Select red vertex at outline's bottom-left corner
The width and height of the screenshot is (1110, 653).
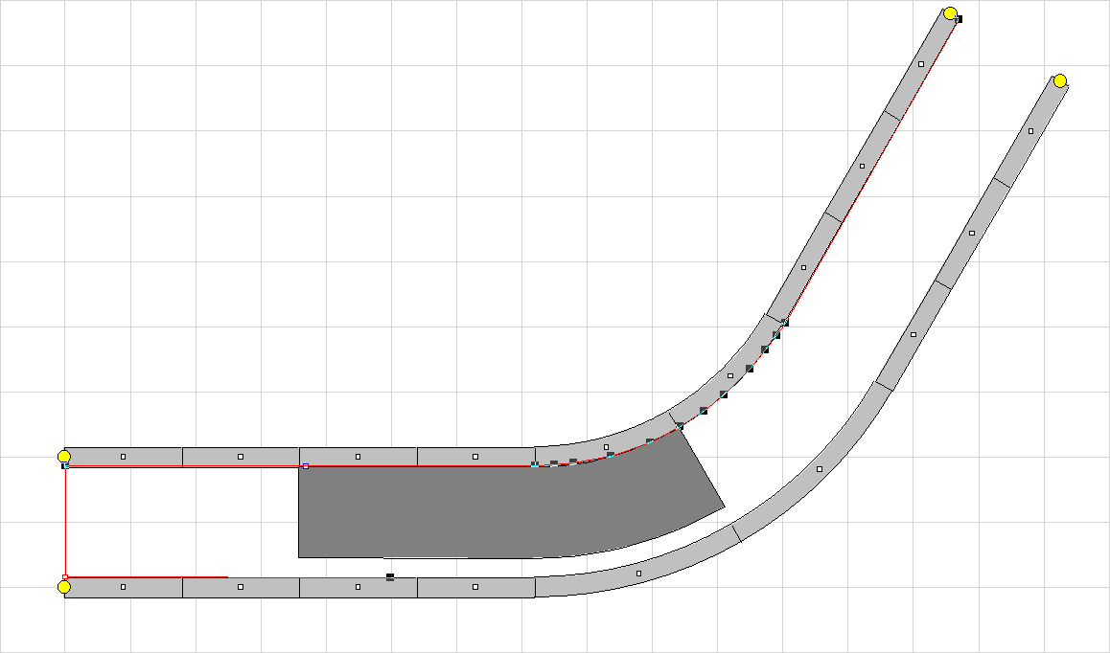(x=65, y=577)
